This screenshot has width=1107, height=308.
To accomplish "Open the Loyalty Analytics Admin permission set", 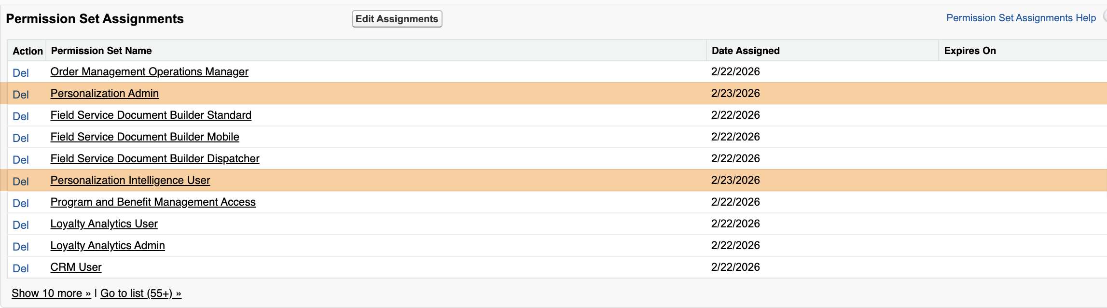I will click(108, 245).
